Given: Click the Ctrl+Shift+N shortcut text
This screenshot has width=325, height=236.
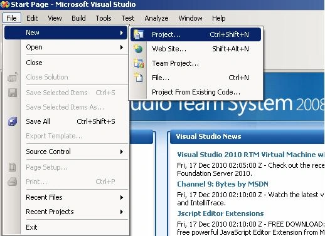Looking at the screenshot, I should (x=229, y=34).
